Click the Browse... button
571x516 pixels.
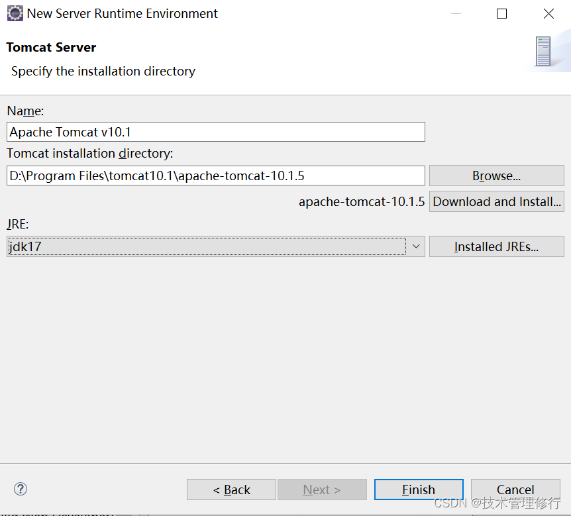(x=496, y=176)
